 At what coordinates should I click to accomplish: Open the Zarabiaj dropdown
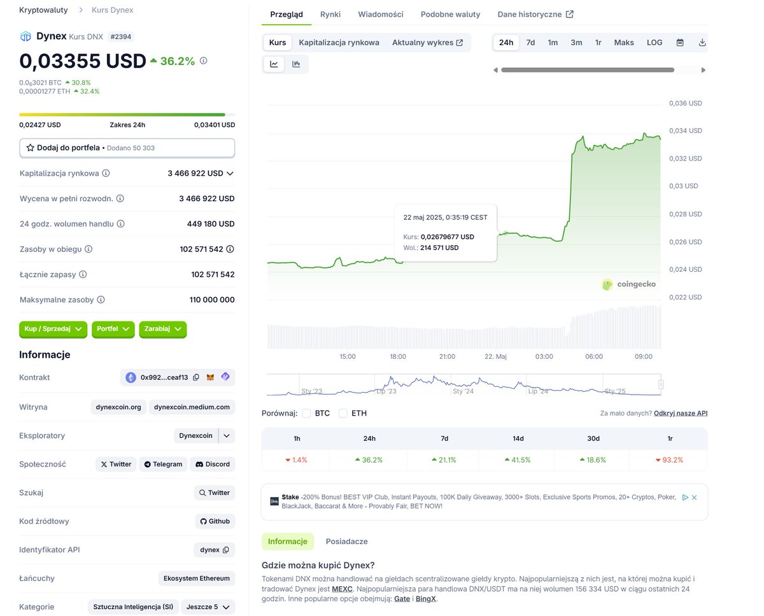[163, 329]
